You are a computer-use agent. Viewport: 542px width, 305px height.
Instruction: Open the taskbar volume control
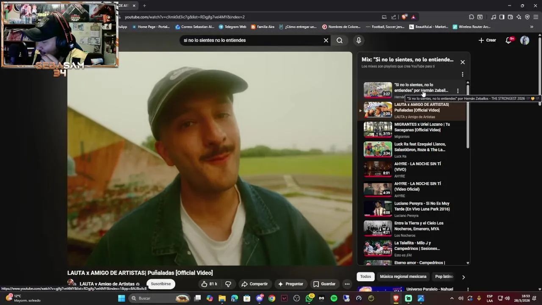pos(507,298)
